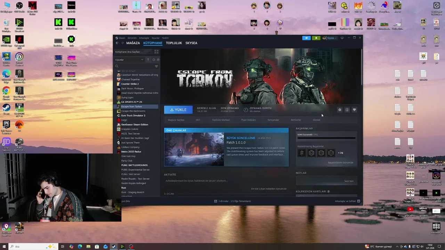Click the blue YÜKLE install button
The width and height of the screenshot is (445, 250).
178,110
